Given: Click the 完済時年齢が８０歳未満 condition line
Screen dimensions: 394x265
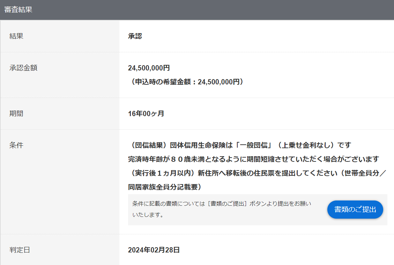Looking at the screenshot, I should (x=253, y=159).
